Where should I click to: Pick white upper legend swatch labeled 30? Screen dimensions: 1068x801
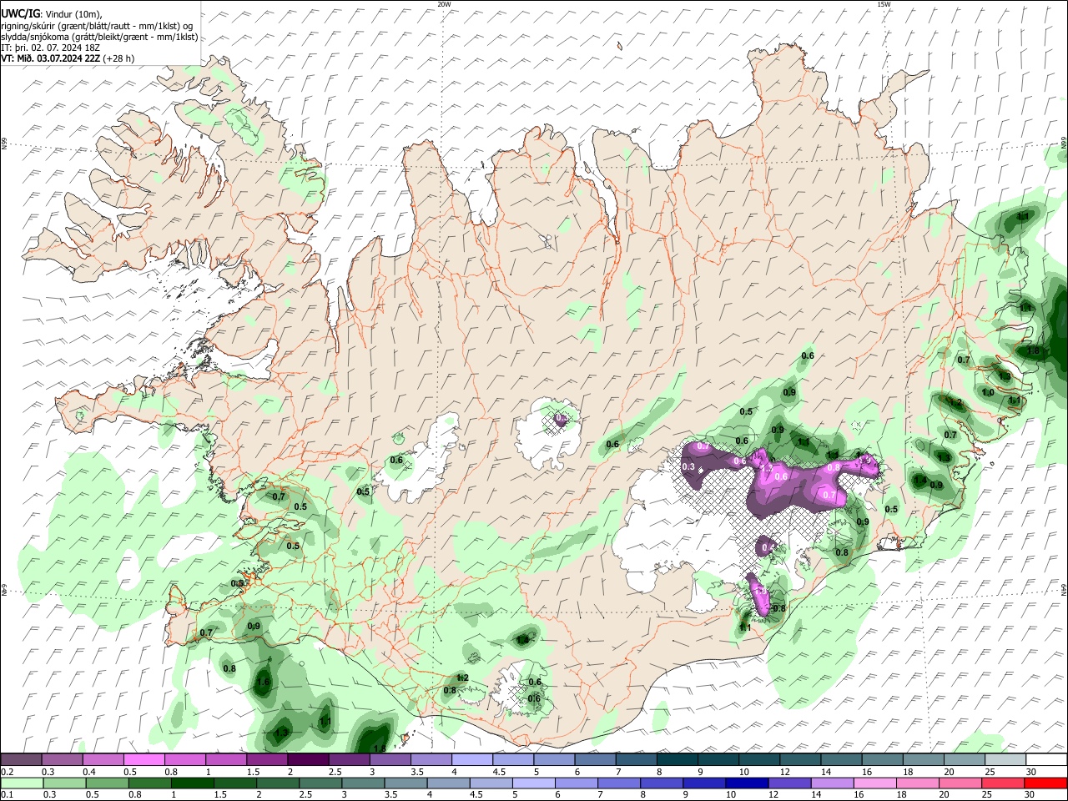(x=1047, y=759)
